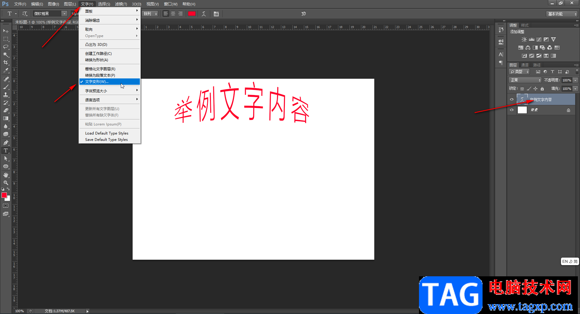580x314 pixels.
Task: Select the Brush tool
Action: point(6,87)
